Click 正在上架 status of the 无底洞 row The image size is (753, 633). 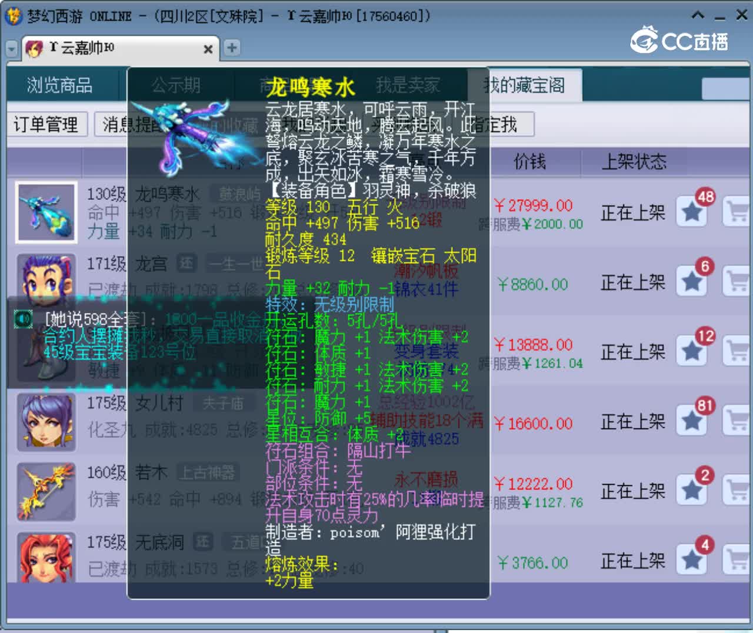[x=633, y=561]
